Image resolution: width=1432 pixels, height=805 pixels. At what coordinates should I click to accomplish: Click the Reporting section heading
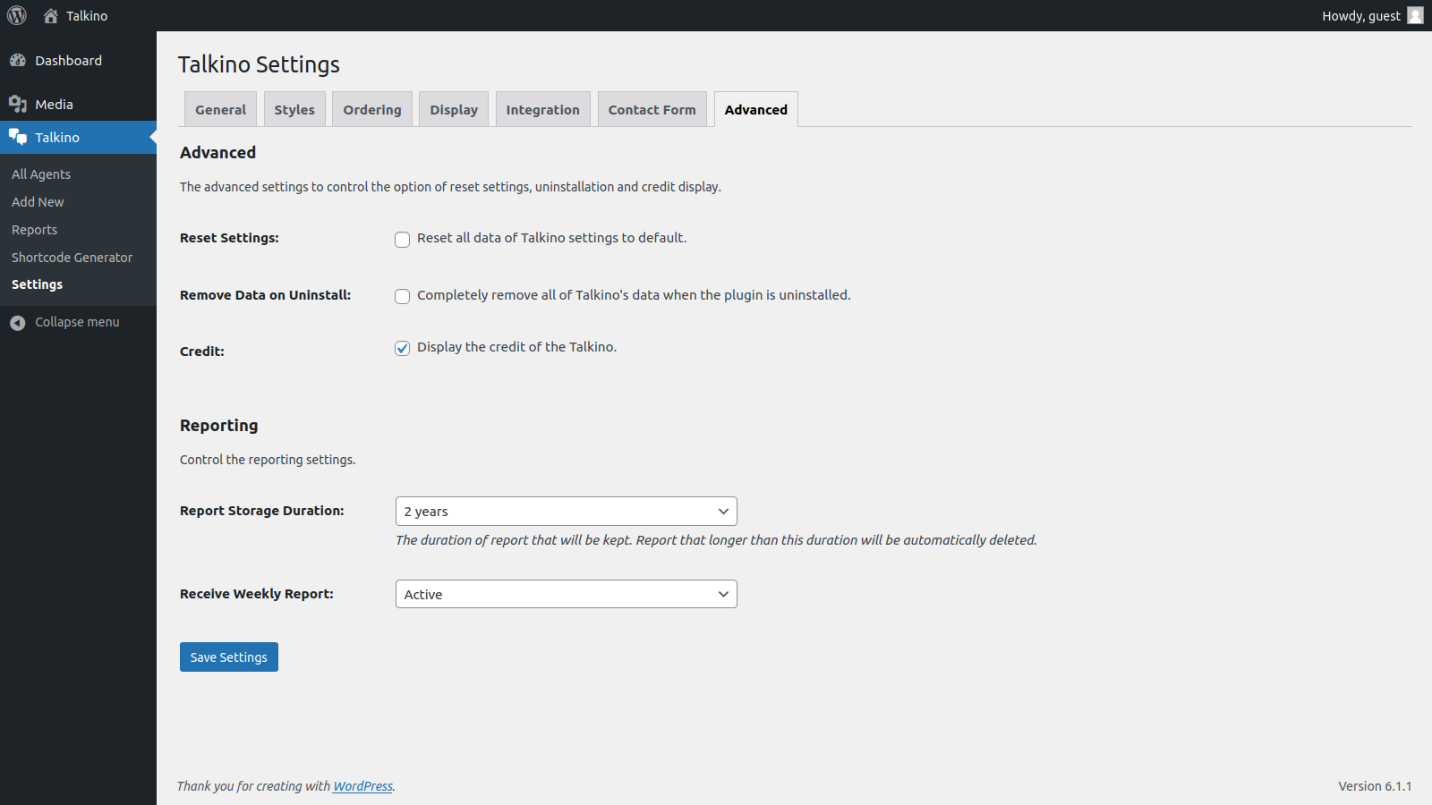pos(219,426)
